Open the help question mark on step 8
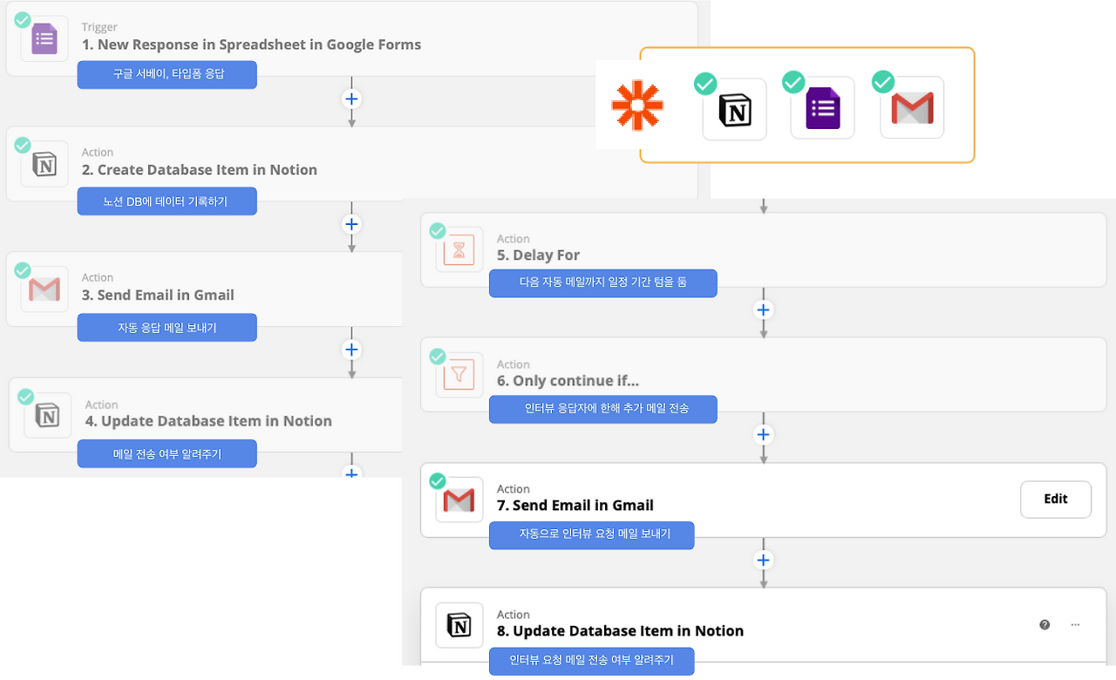The width and height of the screenshot is (1116, 680). point(1045,624)
